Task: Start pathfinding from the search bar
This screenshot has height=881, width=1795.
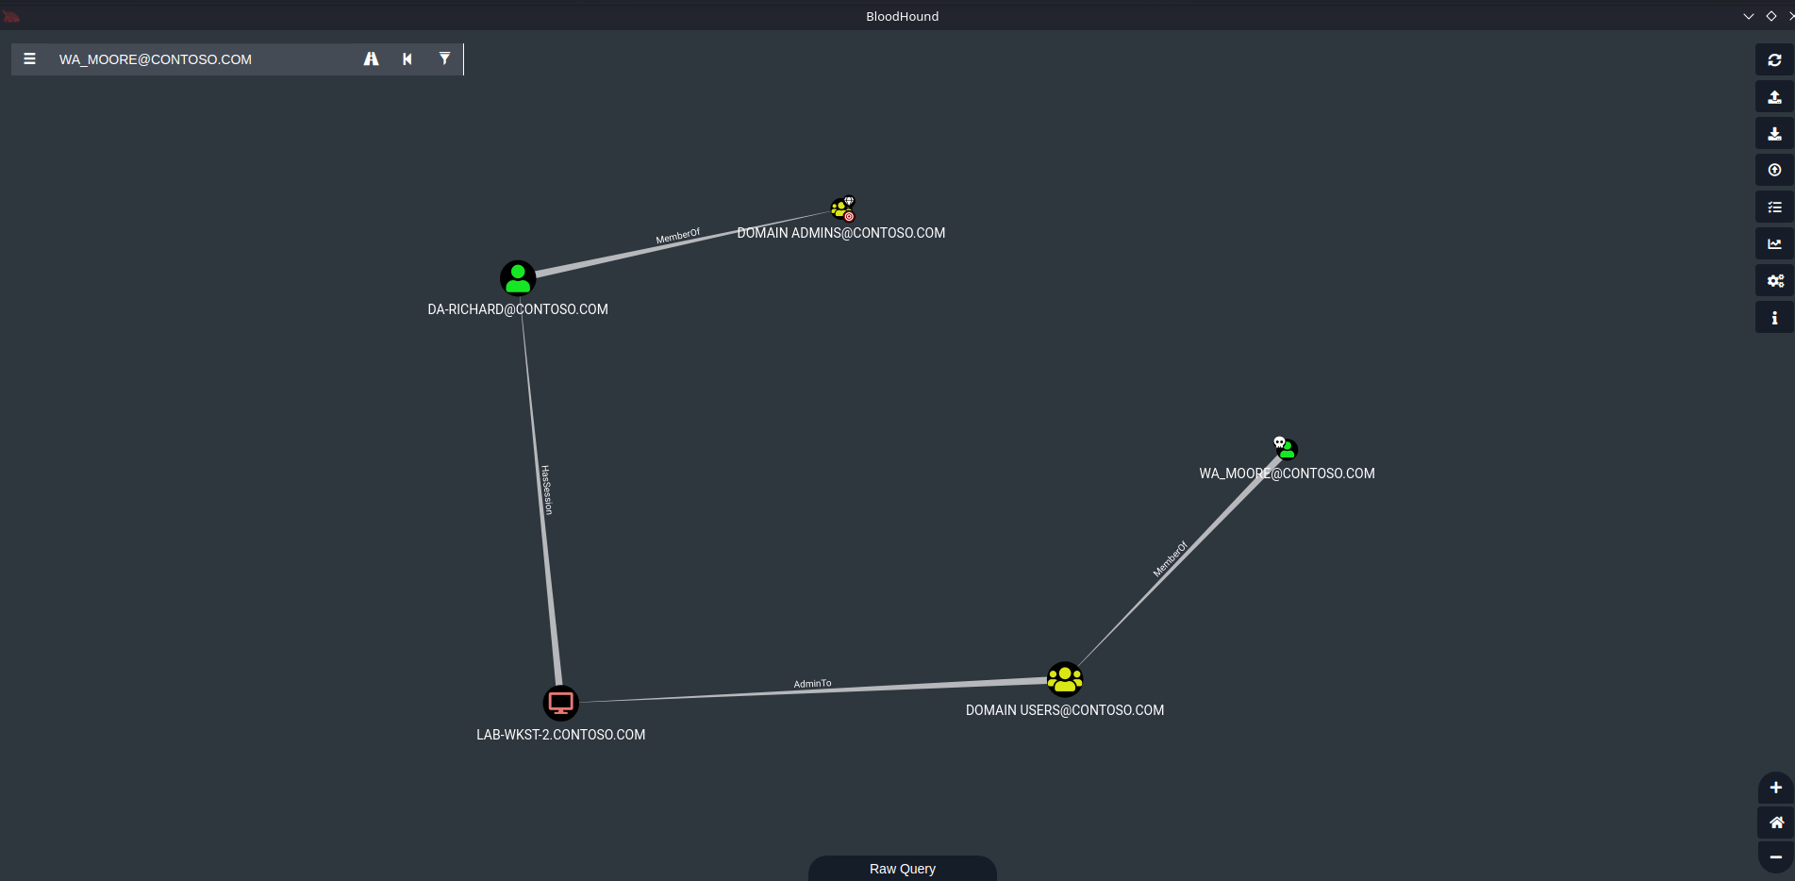Action: (x=371, y=58)
